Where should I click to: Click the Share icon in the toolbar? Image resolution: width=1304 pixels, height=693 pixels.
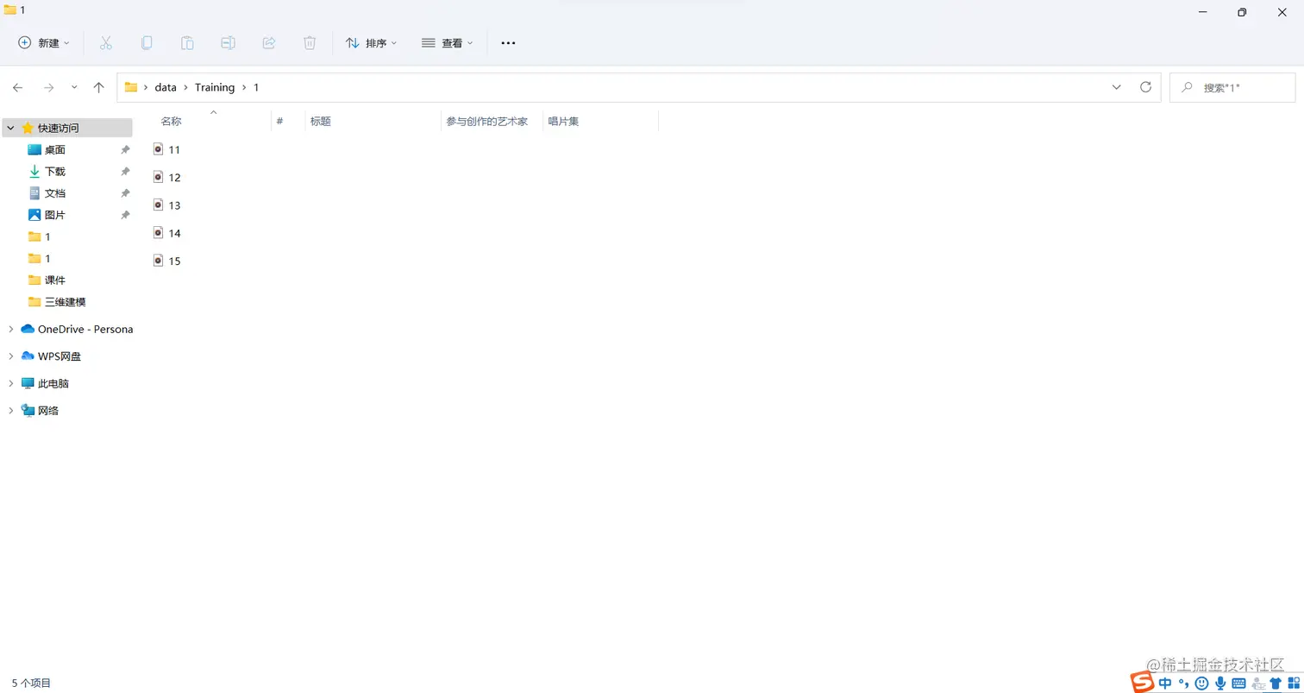(x=268, y=42)
